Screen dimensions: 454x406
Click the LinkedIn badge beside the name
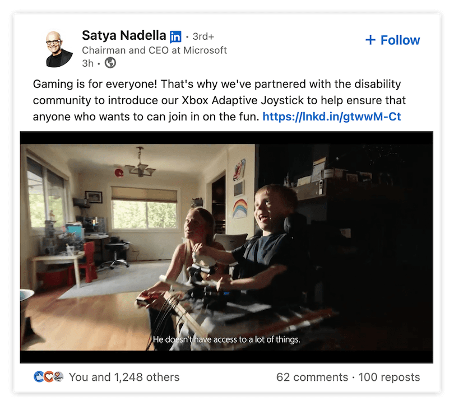pos(175,36)
